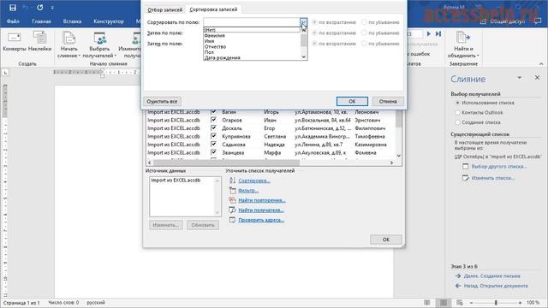
Task: Choose Отчество in the field list
Action: pyautogui.click(x=252, y=47)
